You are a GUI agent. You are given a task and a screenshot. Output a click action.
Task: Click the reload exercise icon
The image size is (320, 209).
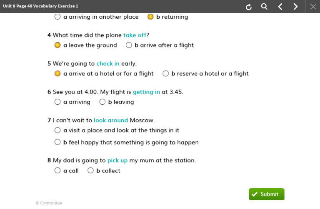point(249,7)
